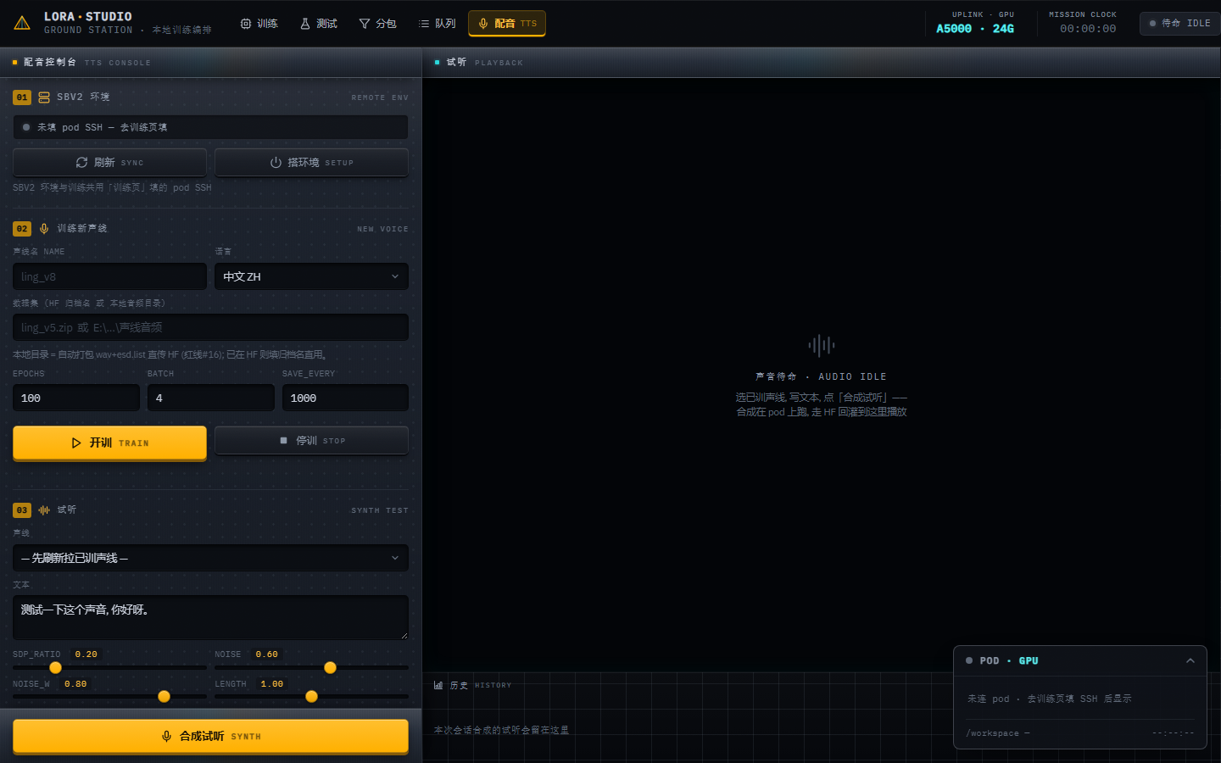Switch to the 队列 queue tab
Viewport: 1221px width, 763px height.
click(x=437, y=24)
